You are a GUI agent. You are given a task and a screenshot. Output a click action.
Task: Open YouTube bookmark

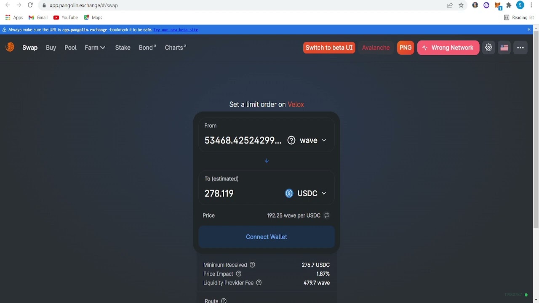click(66, 18)
